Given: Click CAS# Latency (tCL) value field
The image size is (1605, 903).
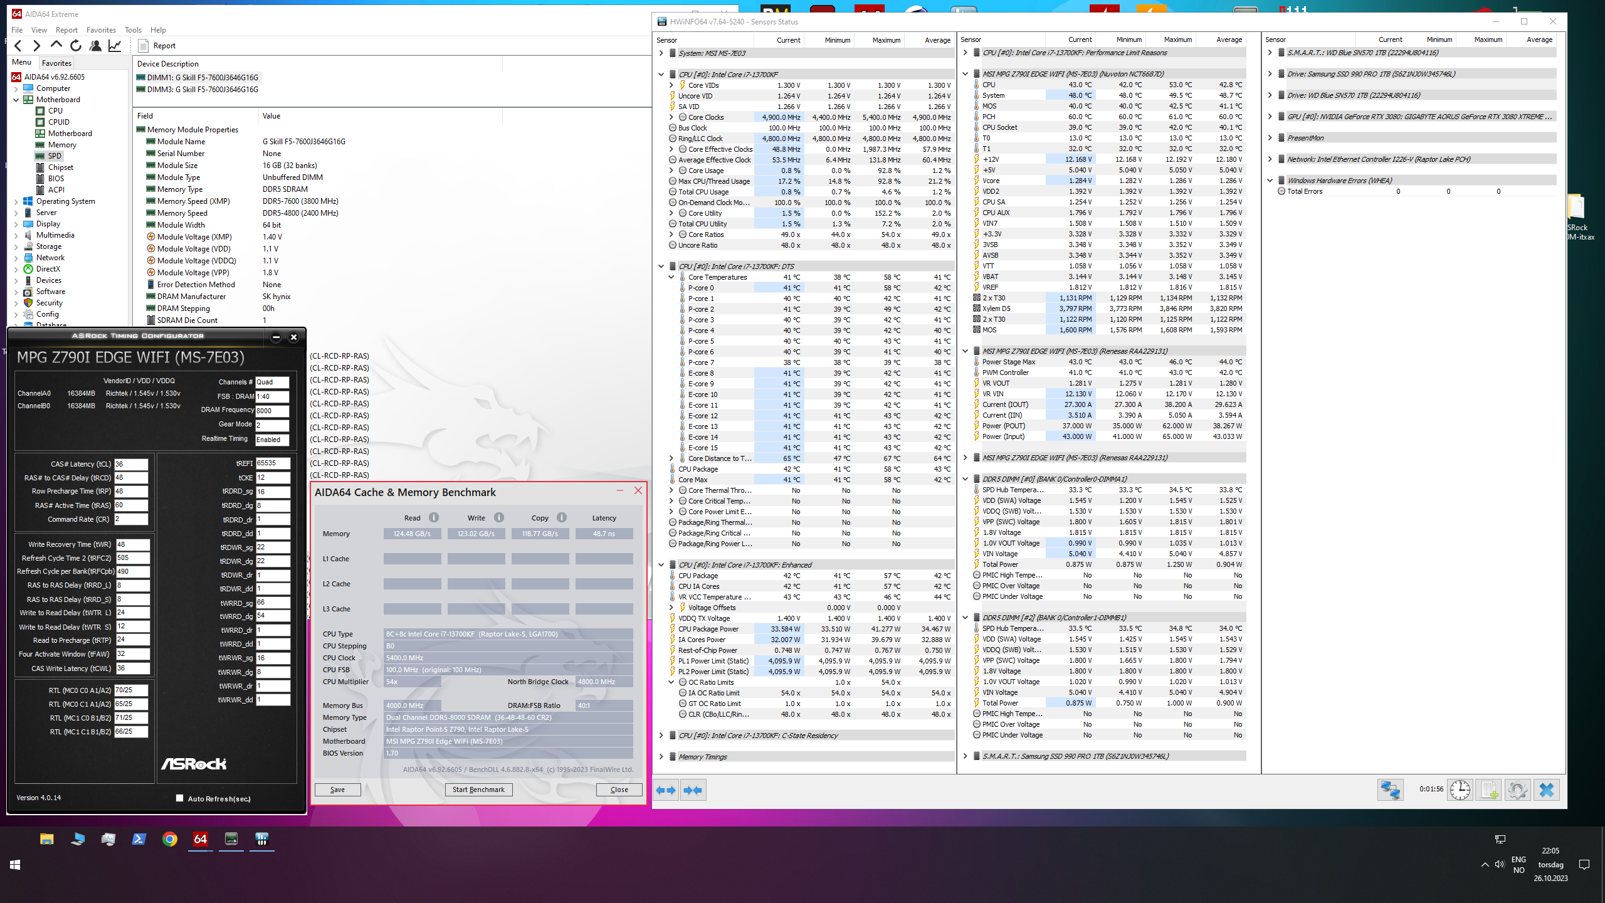Looking at the screenshot, I should click(130, 464).
